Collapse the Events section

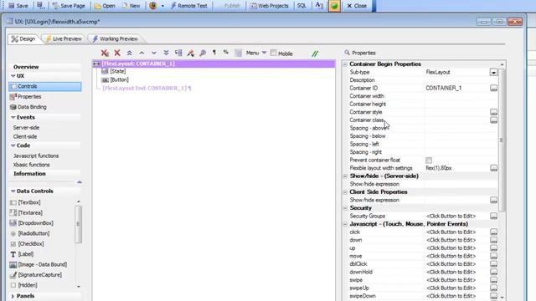click(x=13, y=117)
